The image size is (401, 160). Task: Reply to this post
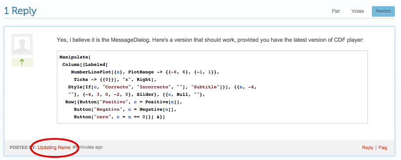pyautogui.click(x=367, y=148)
